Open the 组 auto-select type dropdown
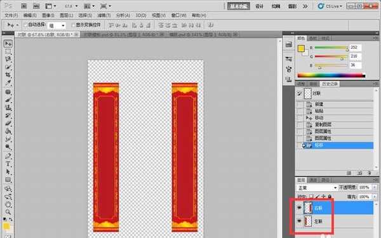 click(57, 25)
